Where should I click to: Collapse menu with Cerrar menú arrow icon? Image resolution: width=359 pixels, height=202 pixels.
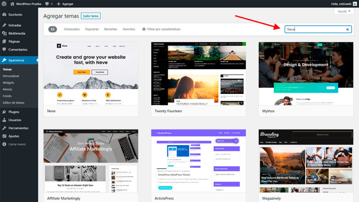[4, 144]
